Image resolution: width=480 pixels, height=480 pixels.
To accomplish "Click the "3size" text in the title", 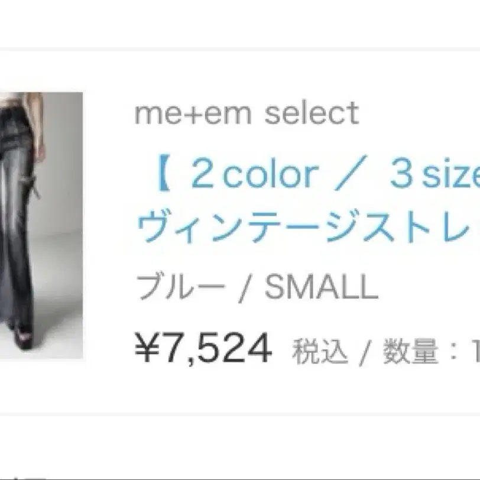I will 435,174.
